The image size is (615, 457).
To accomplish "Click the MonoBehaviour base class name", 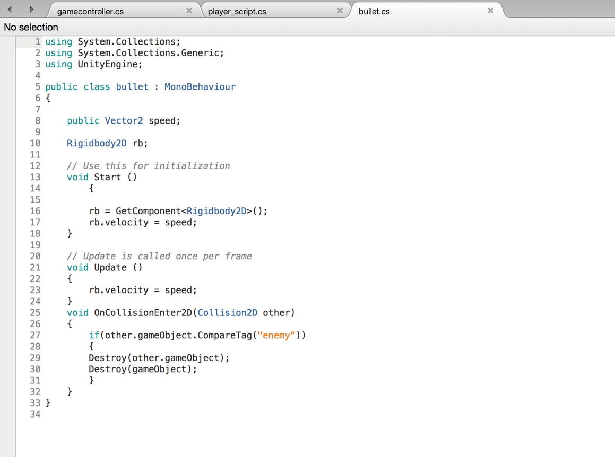I will (200, 87).
